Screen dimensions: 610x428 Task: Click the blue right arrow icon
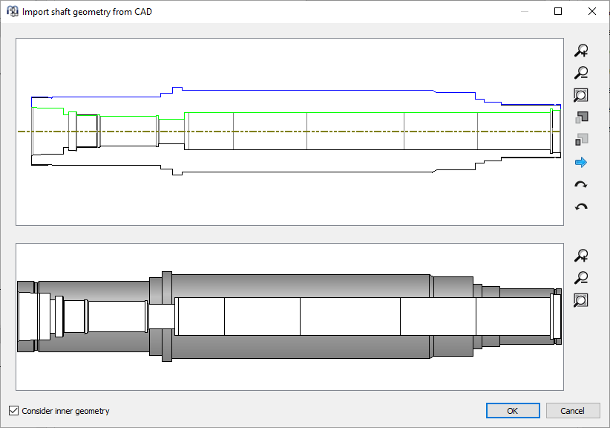tap(581, 162)
